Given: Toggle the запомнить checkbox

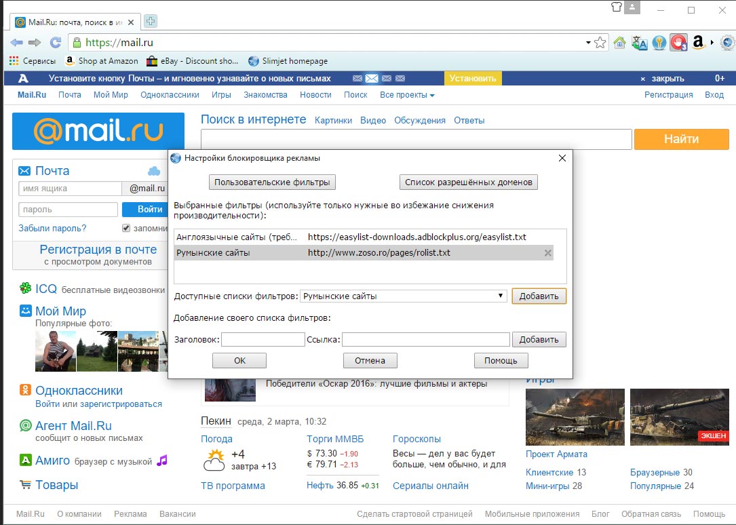Looking at the screenshot, I should (125, 228).
